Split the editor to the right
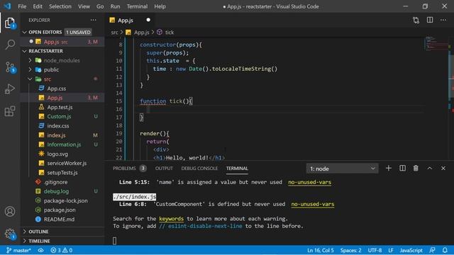The height and width of the screenshot is (255, 454). pyautogui.click(x=430, y=20)
